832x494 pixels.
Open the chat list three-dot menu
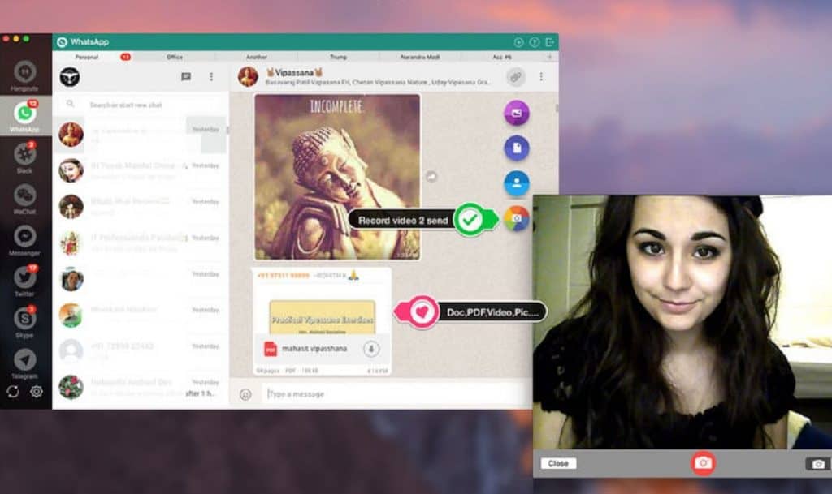(x=211, y=75)
